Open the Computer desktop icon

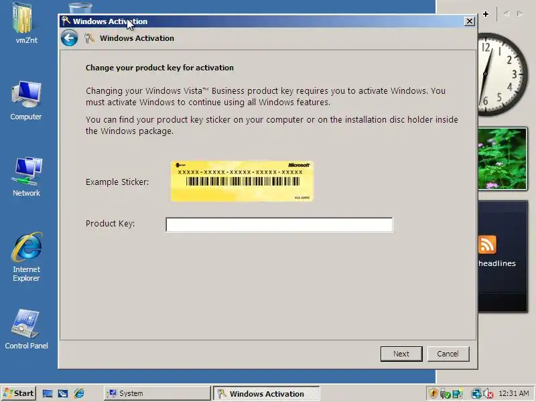coord(26,100)
